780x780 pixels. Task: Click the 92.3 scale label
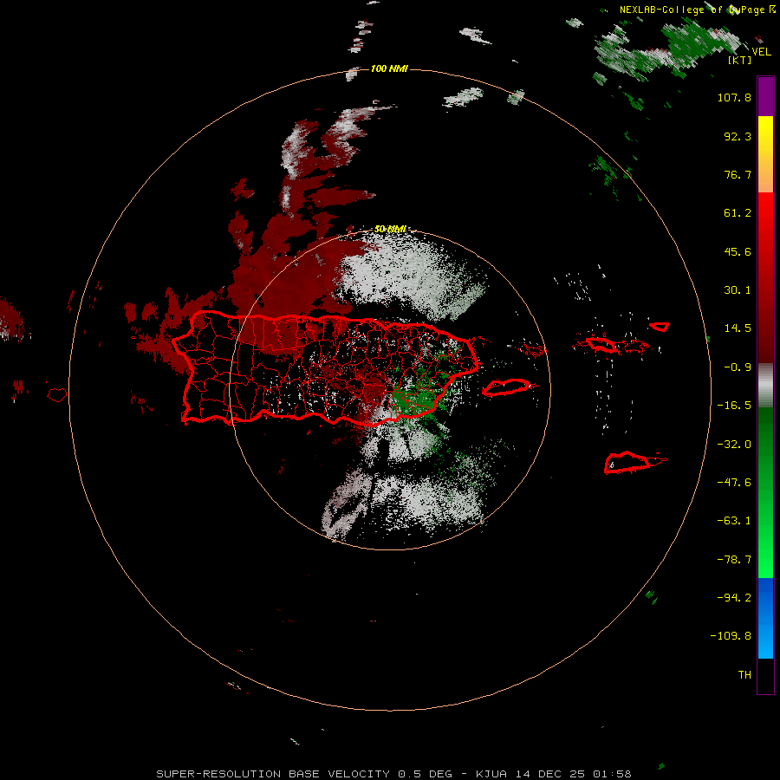click(x=738, y=136)
